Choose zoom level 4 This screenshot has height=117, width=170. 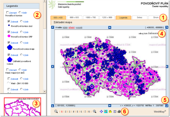pyautogui.click(x=74, y=111)
